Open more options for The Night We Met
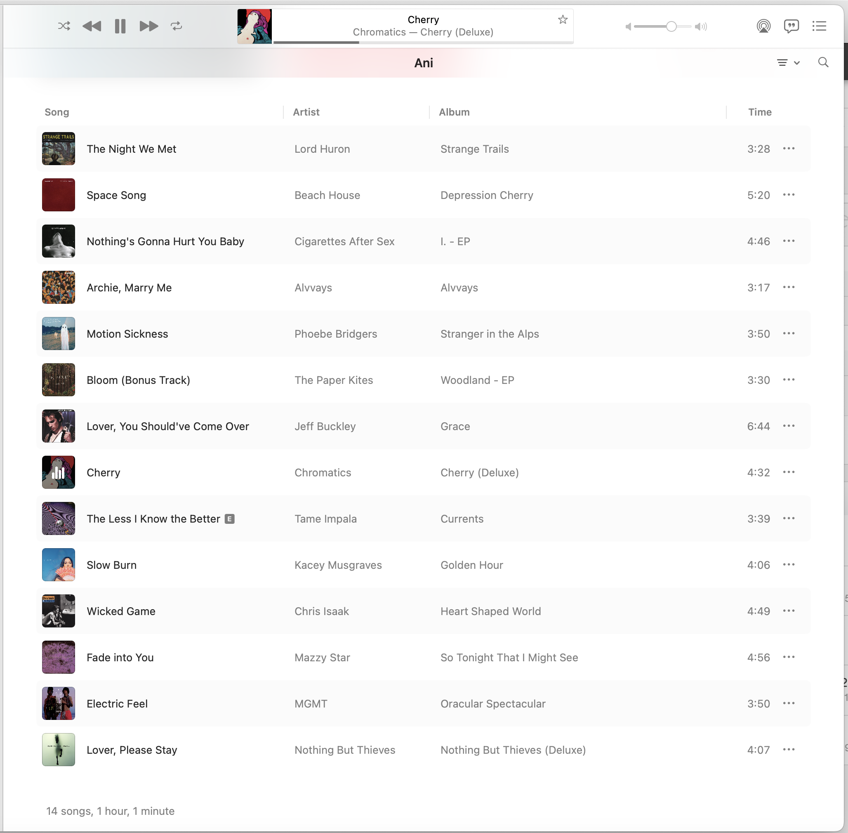Screen dimensions: 848x833 click(x=789, y=149)
